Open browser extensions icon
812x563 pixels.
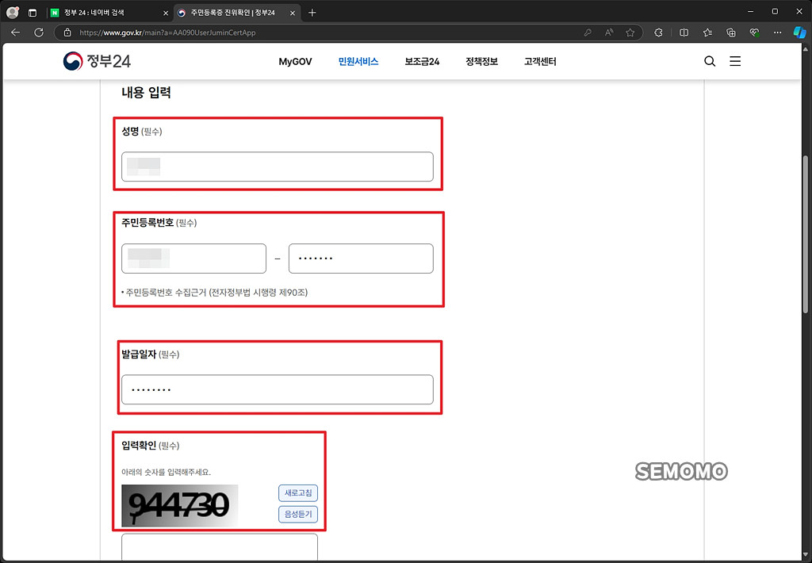pos(658,32)
